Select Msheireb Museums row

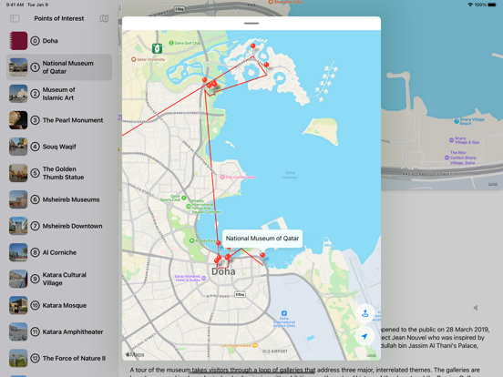(59, 199)
